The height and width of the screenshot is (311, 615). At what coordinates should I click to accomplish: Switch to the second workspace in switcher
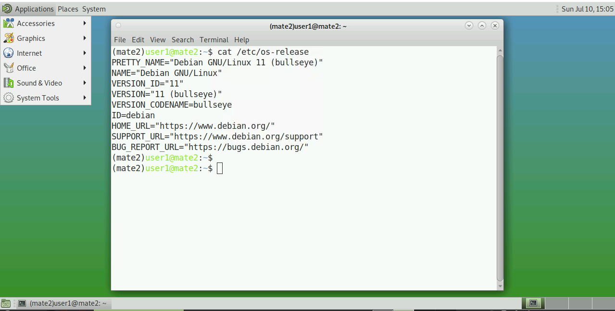pos(556,303)
